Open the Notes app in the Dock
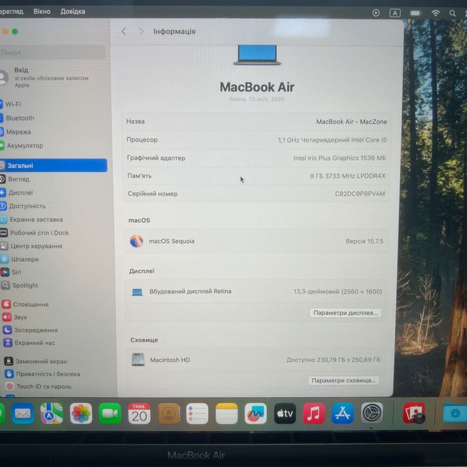467x467 pixels. (x=226, y=414)
